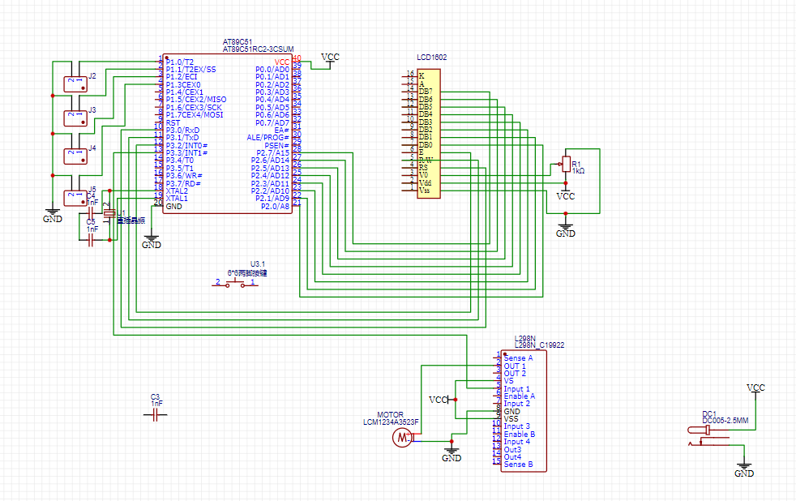Screen dimensions: 796x501
Task: Click the Sense B pin on L298N
Action: point(518,465)
